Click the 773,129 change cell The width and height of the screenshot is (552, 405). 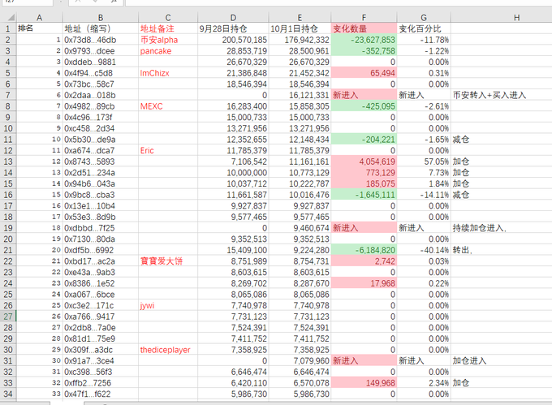pyautogui.click(x=364, y=173)
